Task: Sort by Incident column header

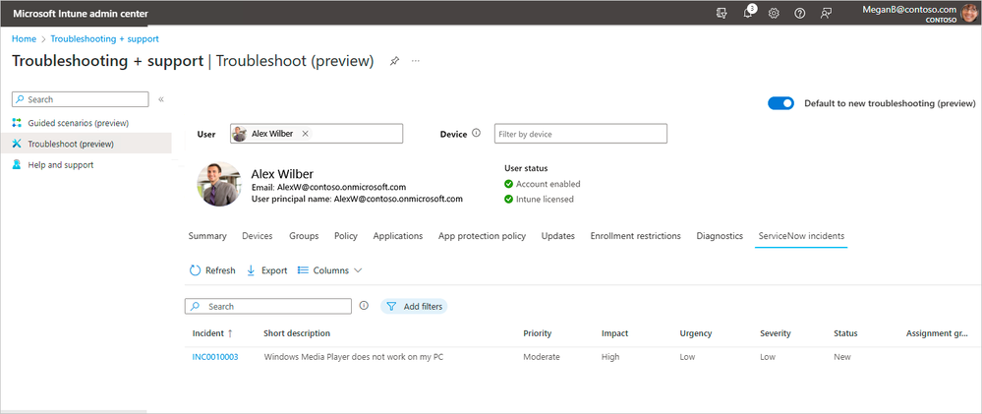Action: [x=212, y=333]
